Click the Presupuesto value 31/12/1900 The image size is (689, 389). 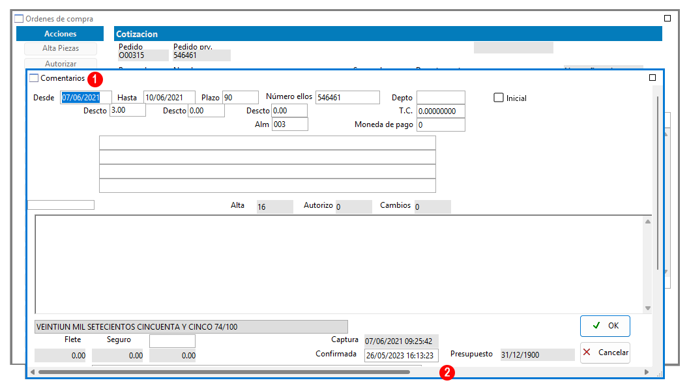pos(537,354)
